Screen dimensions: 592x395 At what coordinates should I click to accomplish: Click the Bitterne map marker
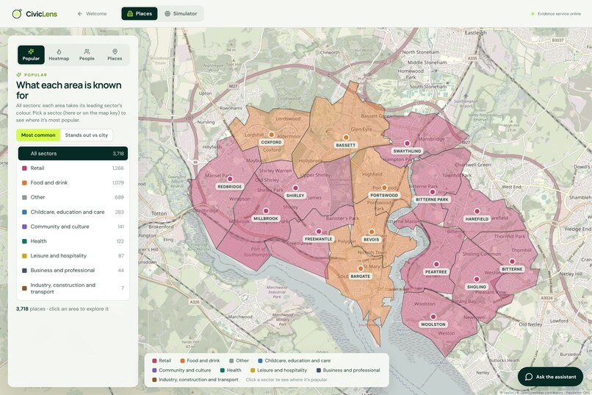(512, 262)
